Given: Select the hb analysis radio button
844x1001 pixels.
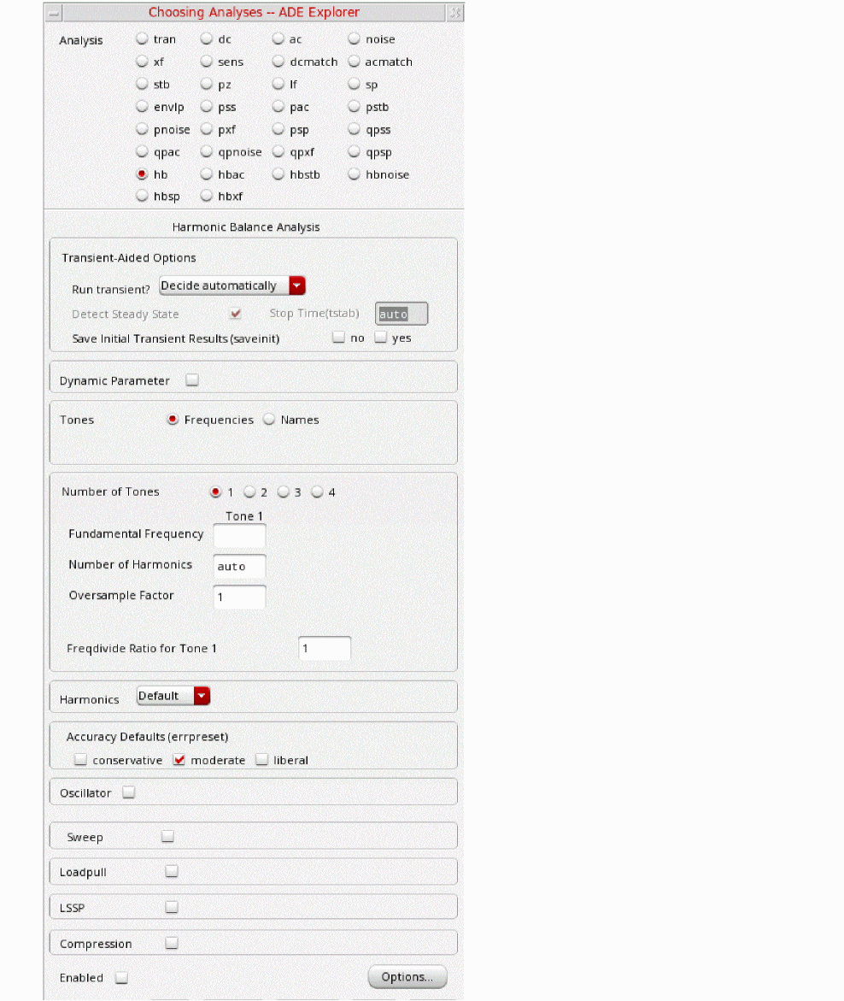Looking at the screenshot, I should (142, 174).
